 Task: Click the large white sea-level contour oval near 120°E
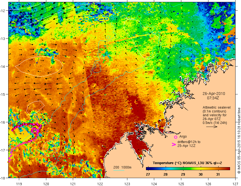pyautogui.click(x=39, y=66)
